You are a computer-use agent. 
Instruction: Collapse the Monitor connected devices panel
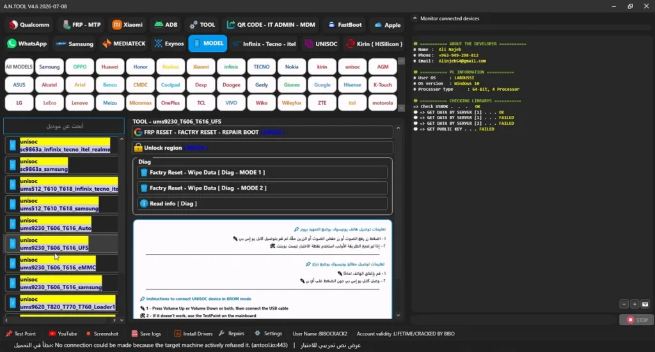[414, 19]
